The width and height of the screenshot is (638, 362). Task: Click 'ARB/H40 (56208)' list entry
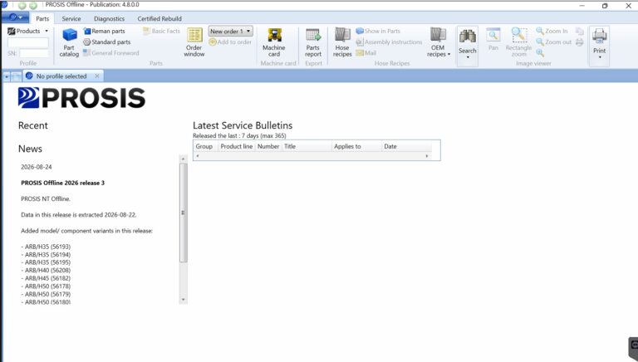(x=46, y=271)
